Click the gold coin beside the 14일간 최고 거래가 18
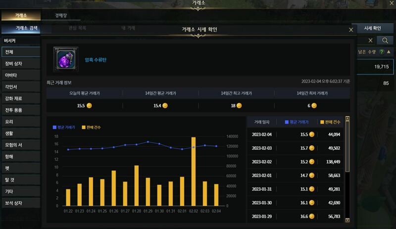Image resolution: width=396 pixels, height=229 pixels. [x=239, y=105]
